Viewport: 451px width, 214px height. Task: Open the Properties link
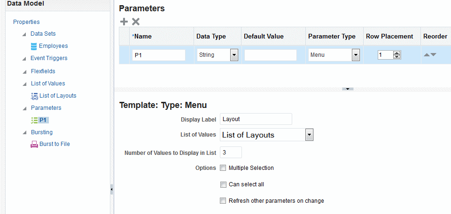[26, 22]
